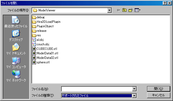This screenshot has width=173, height=101.
Task: Select the CUBECUBE.stl file icon
Action: click(x=34, y=49)
